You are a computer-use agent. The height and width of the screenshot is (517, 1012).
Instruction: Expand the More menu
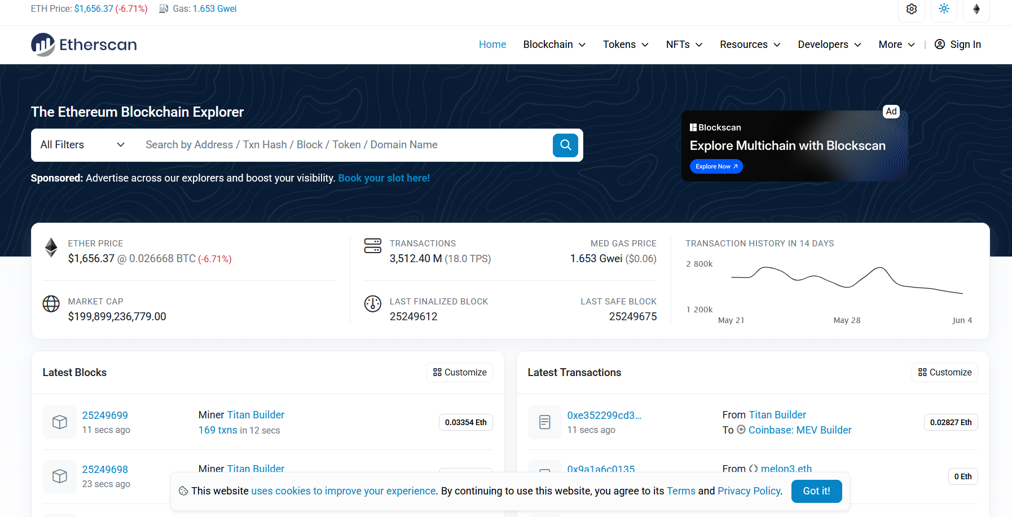897,45
